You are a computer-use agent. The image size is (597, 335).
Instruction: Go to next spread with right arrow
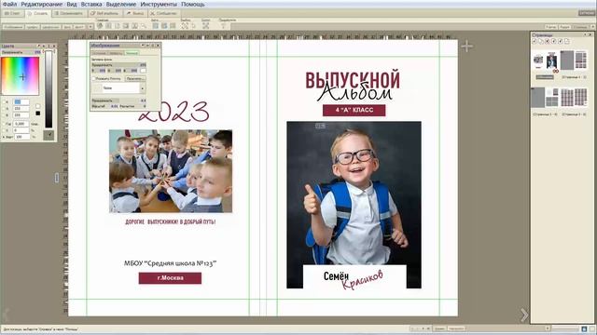524,315
